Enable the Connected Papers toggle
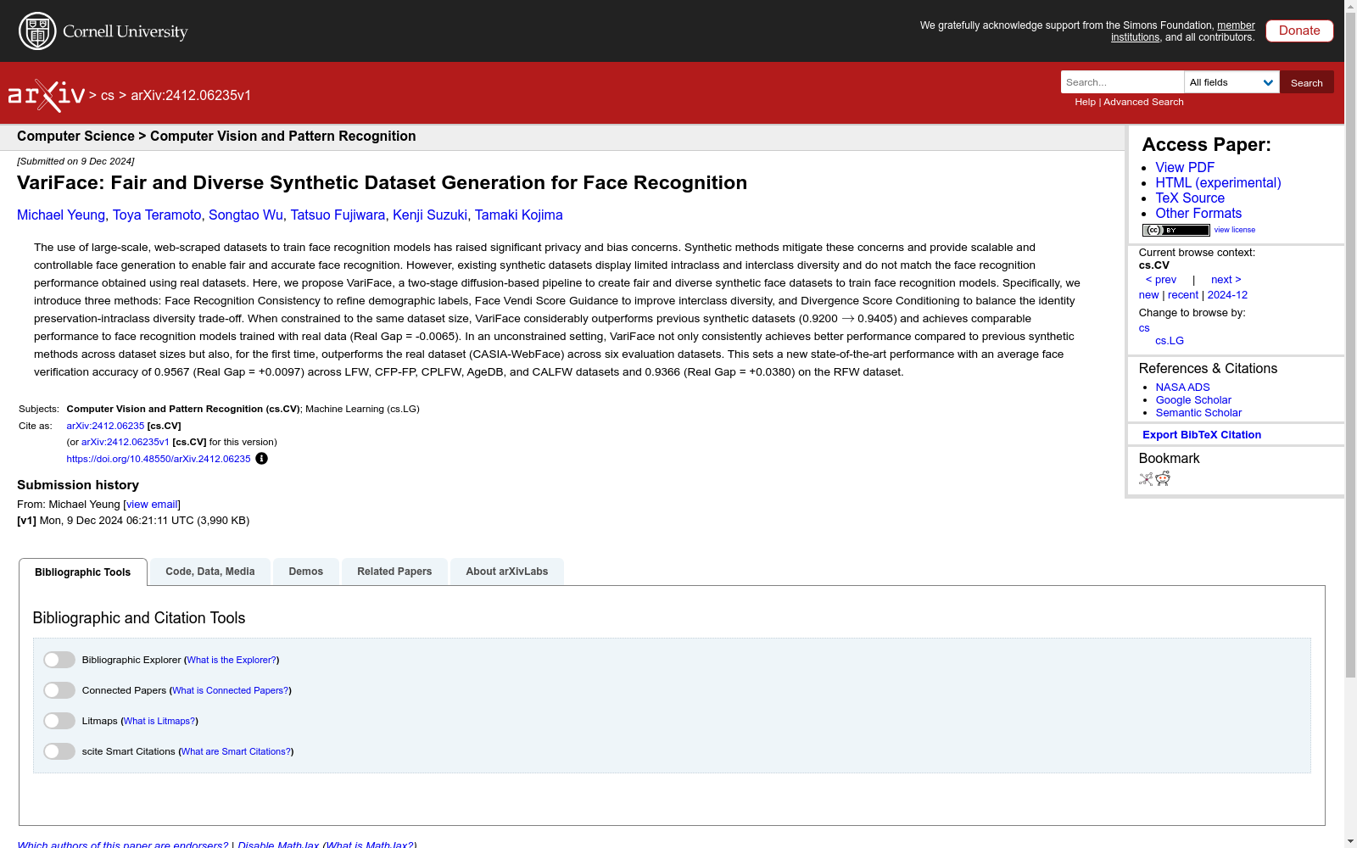The height and width of the screenshot is (848, 1357). click(x=59, y=690)
